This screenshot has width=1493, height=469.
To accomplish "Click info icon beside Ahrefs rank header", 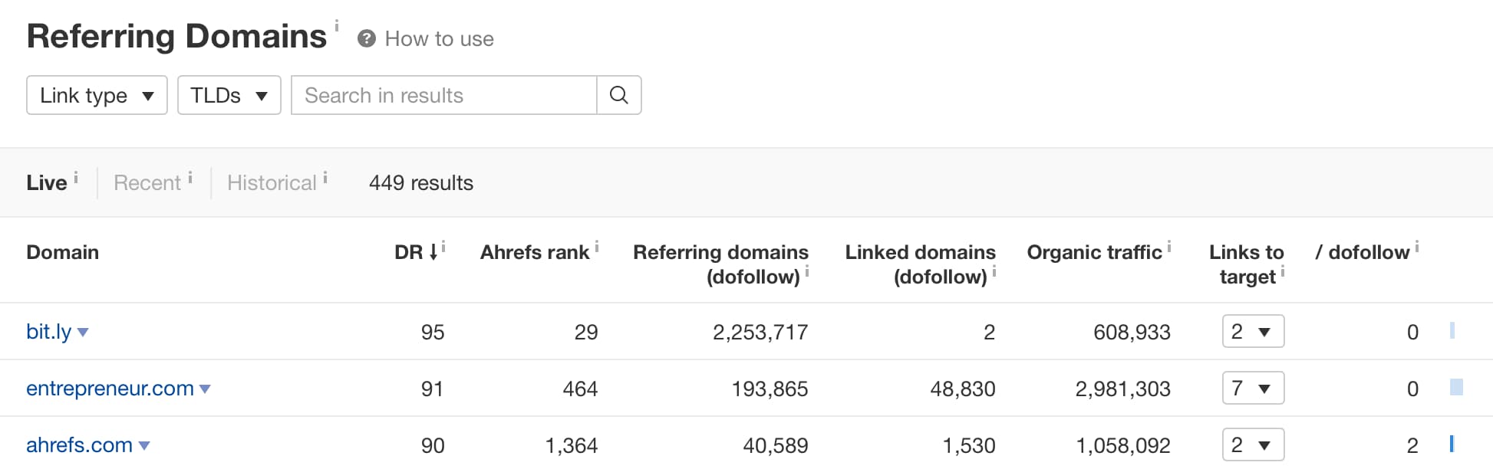I will [x=597, y=246].
